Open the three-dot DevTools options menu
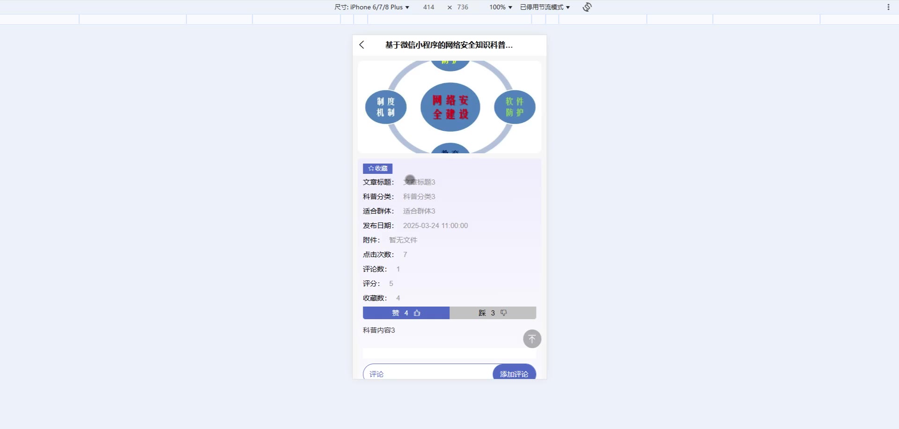 888,7
